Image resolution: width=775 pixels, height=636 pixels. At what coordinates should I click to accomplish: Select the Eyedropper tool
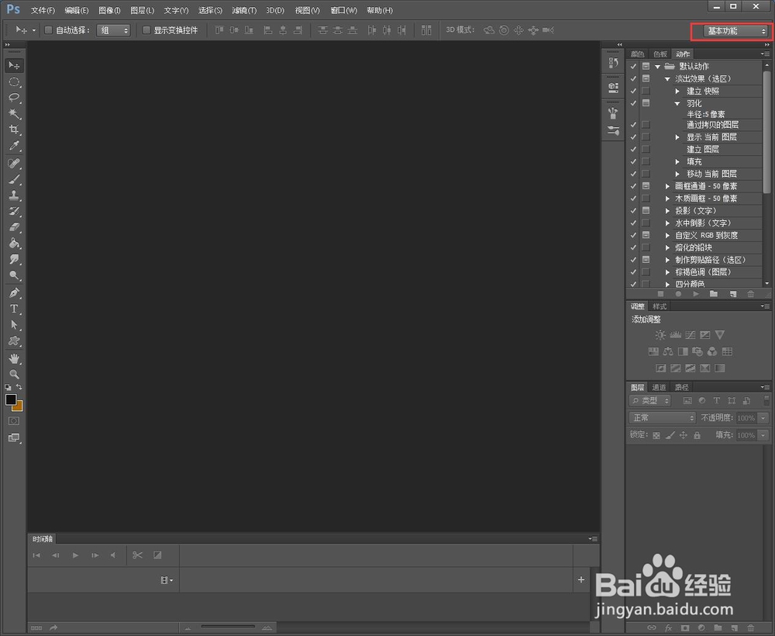[x=14, y=145]
